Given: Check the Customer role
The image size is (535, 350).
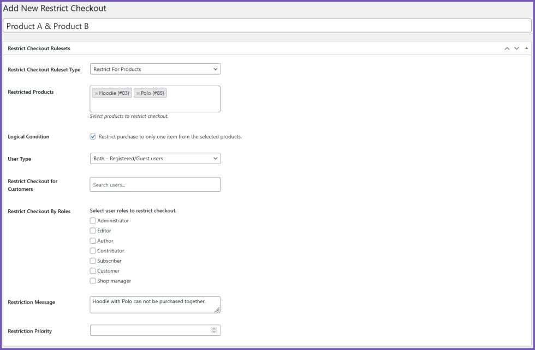Looking at the screenshot, I should tap(92, 270).
